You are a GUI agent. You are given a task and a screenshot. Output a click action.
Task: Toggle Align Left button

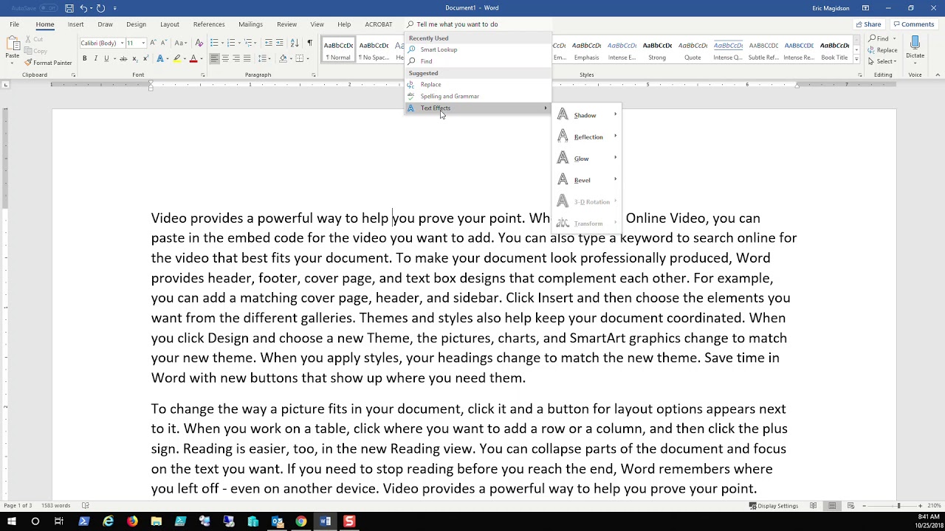tap(214, 58)
